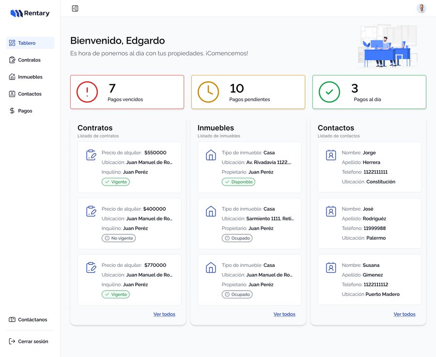Click the location Palermo
The height and width of the screenshot is (357, 436).
[x=376, y=238]
